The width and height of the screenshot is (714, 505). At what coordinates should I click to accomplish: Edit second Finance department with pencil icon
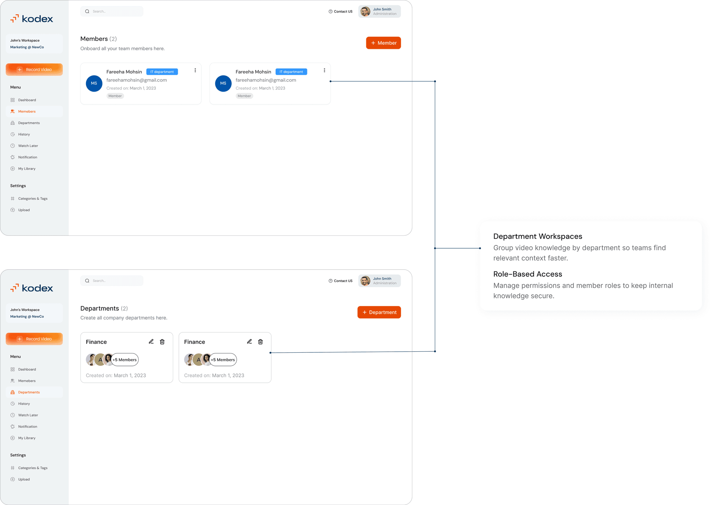[250, 342]
